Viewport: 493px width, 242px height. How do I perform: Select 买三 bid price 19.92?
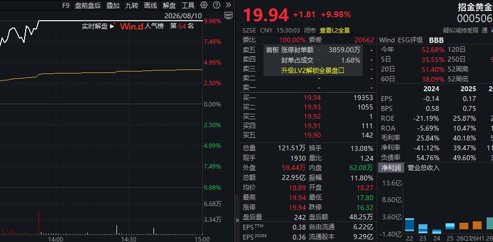312,117
